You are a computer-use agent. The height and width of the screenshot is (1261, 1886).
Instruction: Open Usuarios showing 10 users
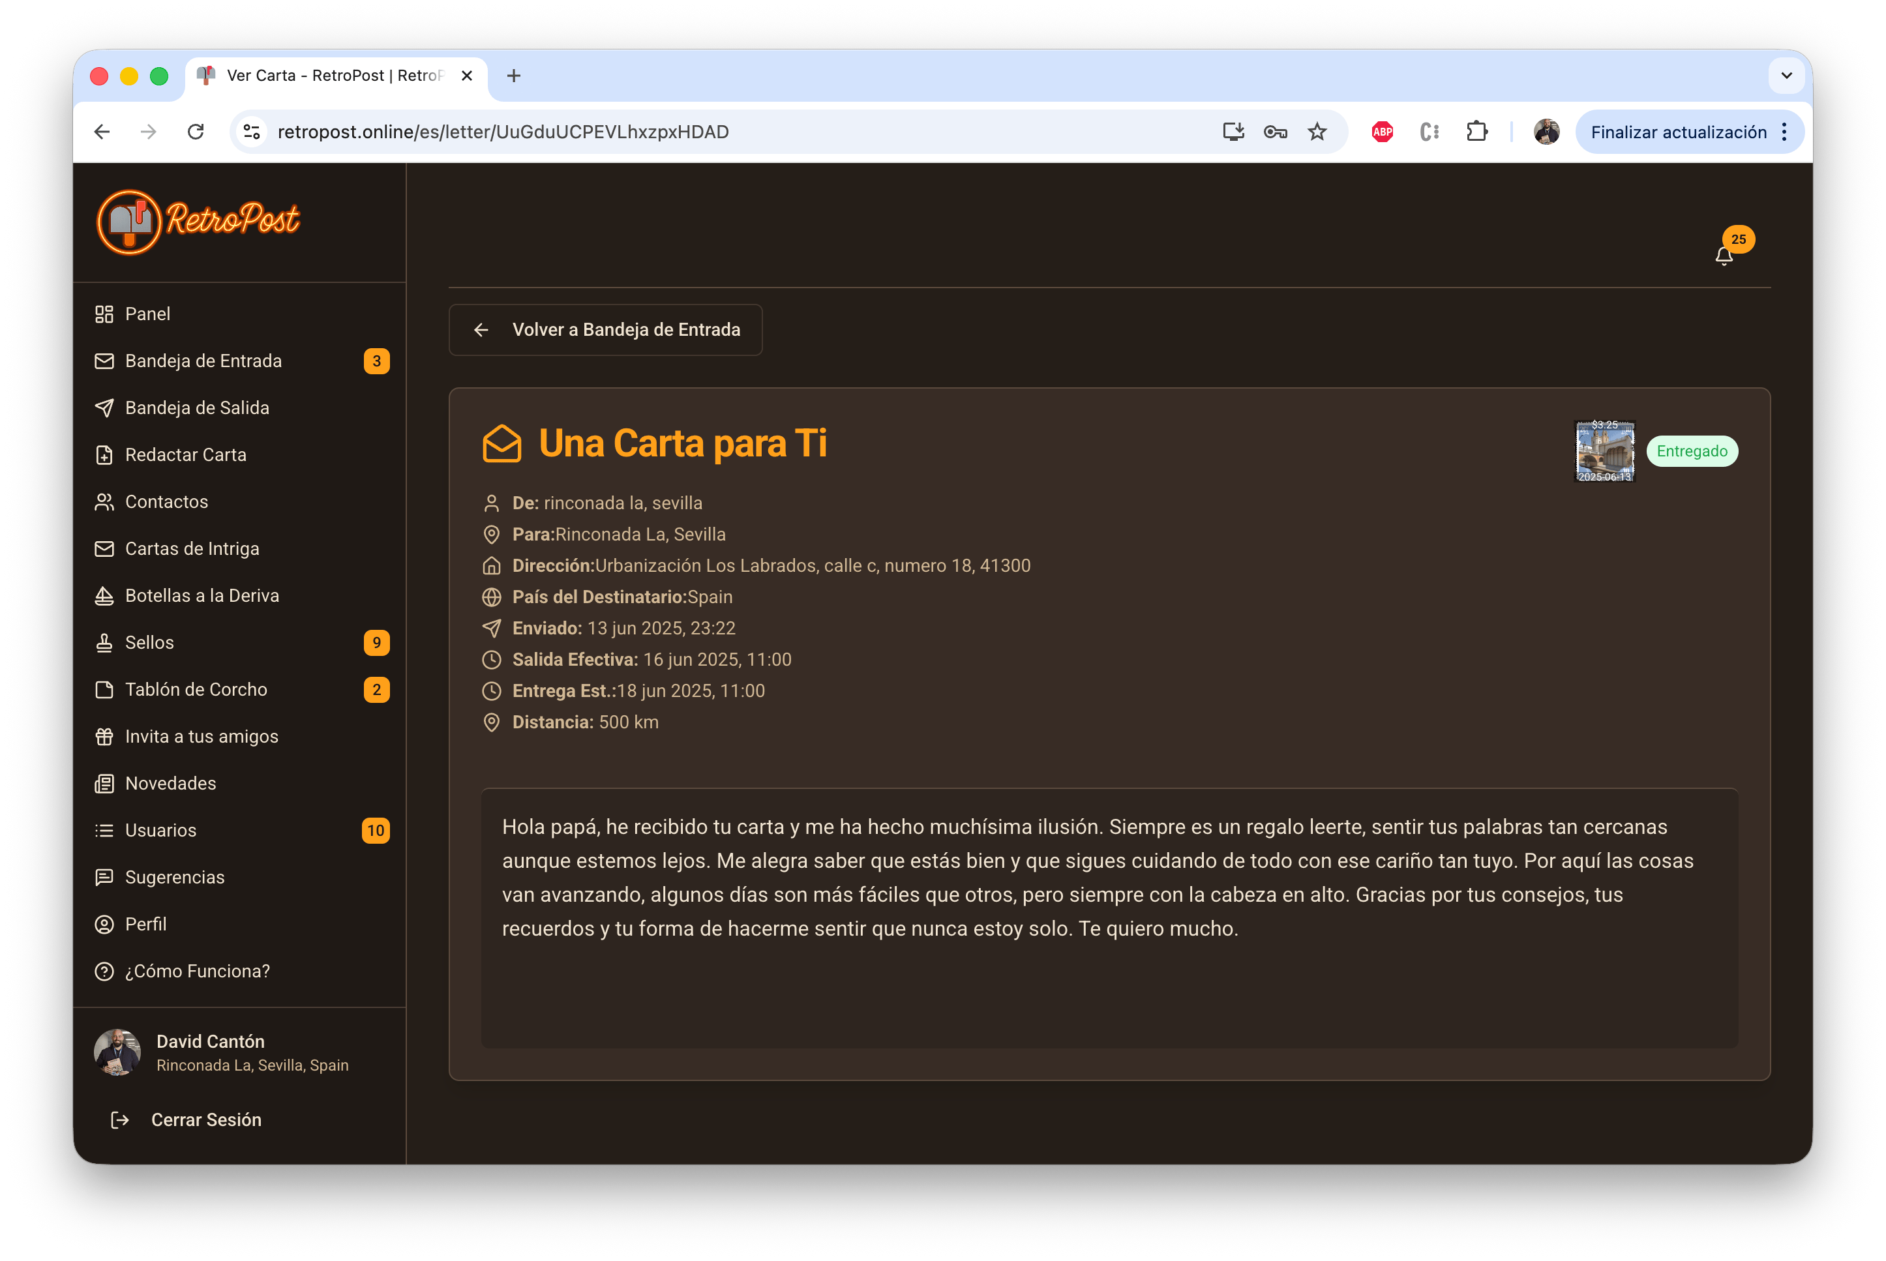(161, 830)
